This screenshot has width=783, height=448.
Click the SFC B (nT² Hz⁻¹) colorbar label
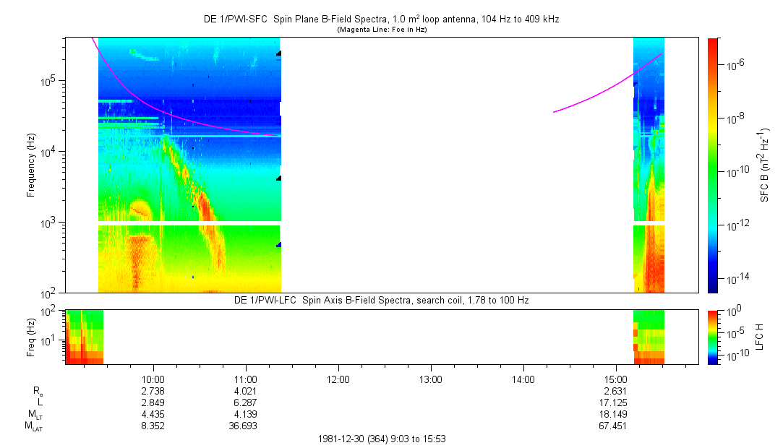(764, 165)
